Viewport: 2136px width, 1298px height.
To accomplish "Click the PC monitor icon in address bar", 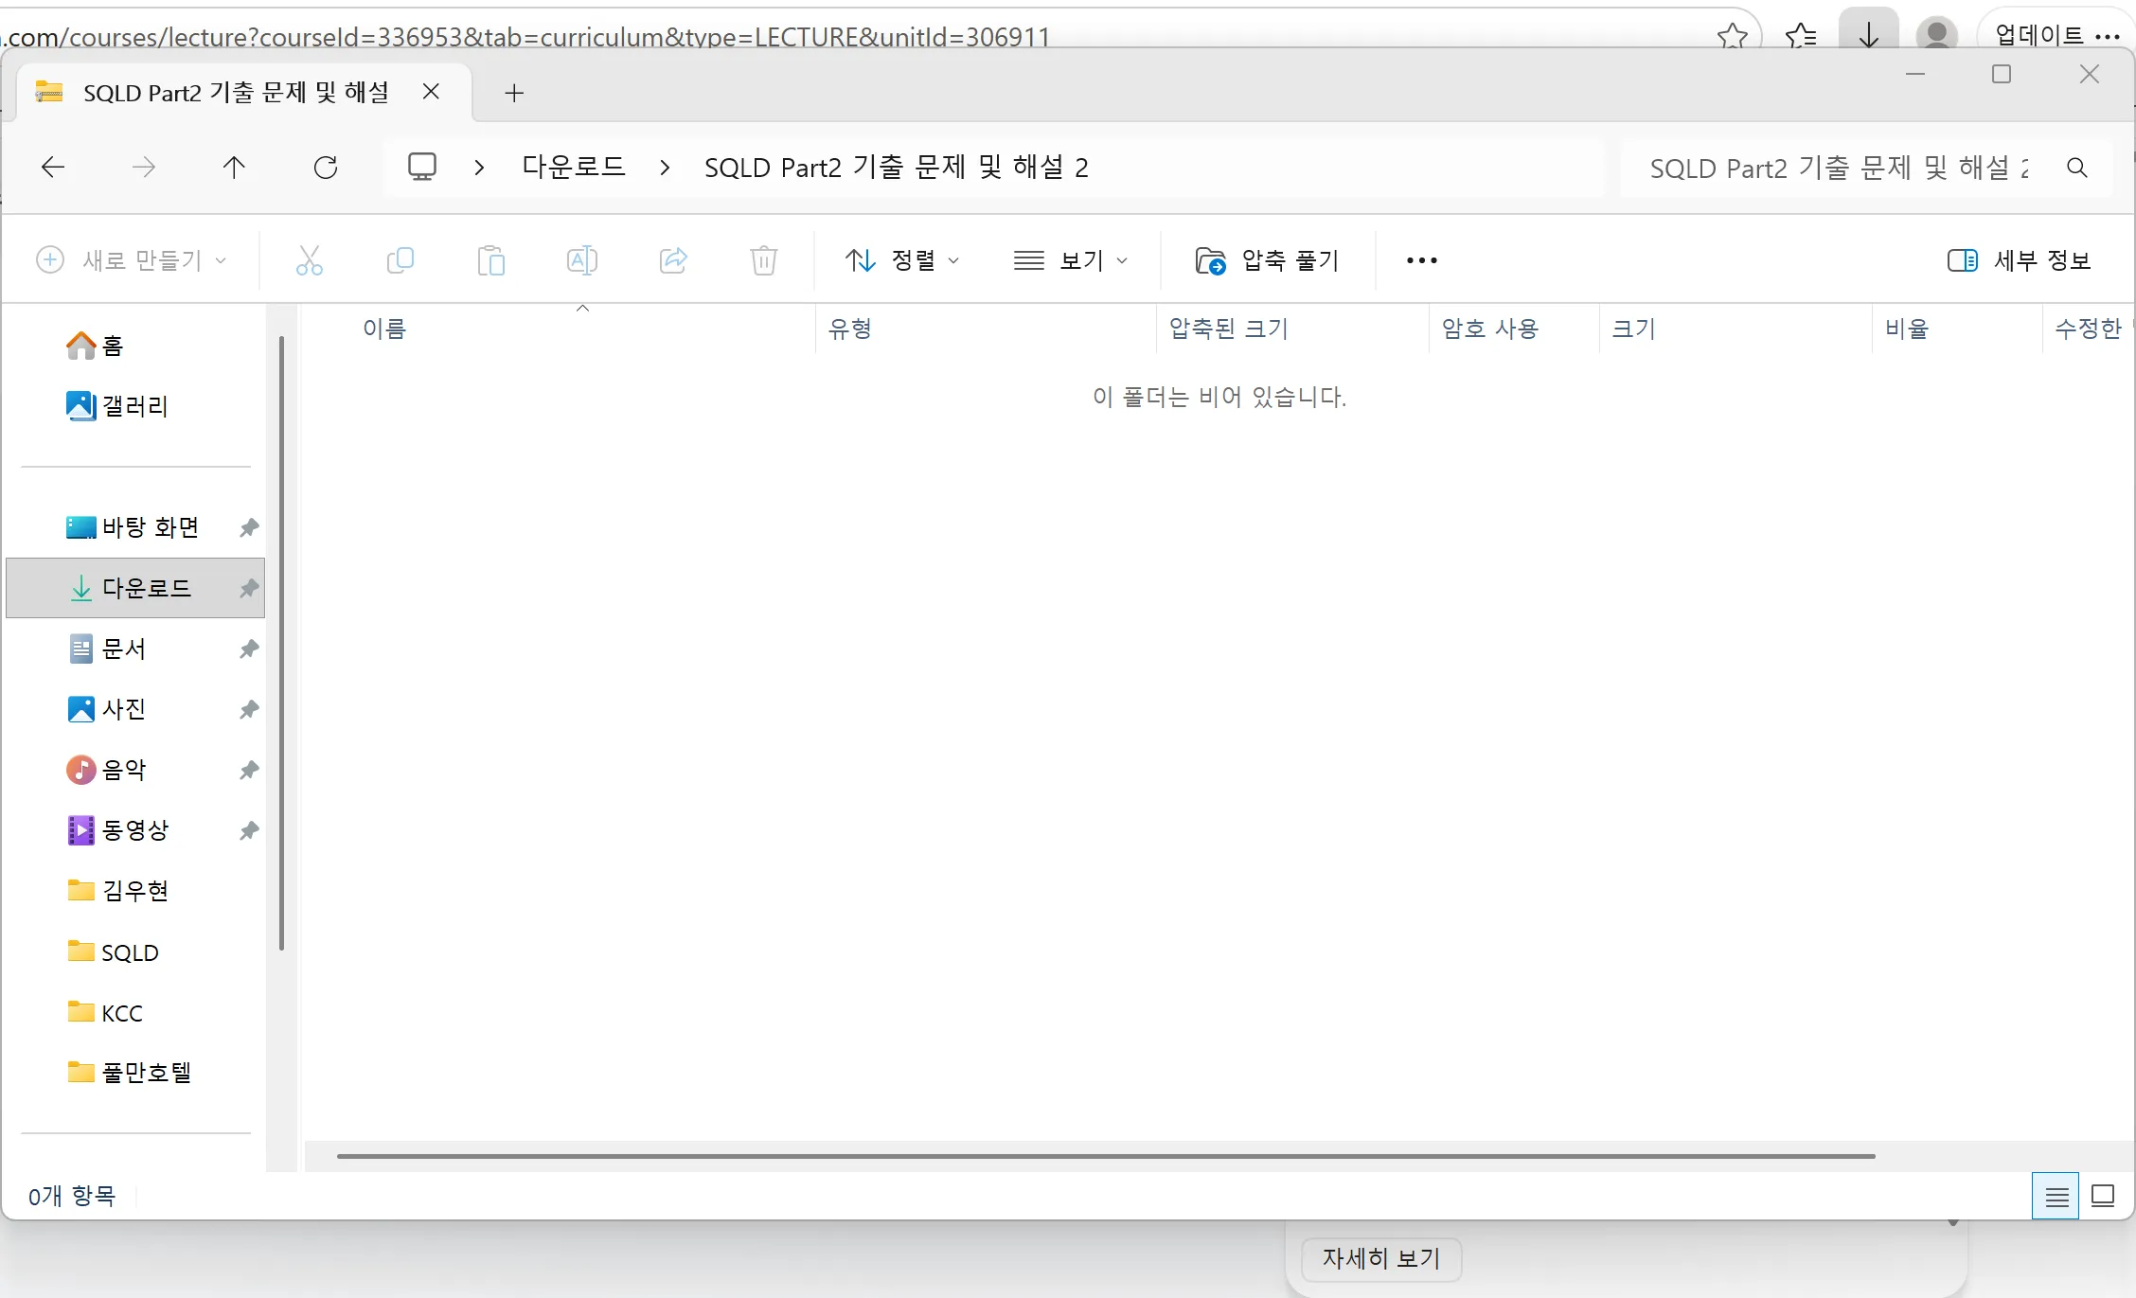I will 421,168.
